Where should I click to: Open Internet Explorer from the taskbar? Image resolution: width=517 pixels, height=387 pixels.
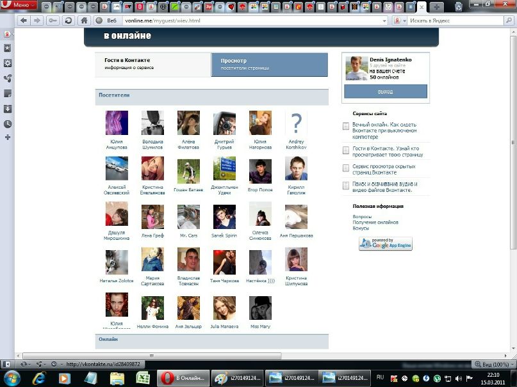point(39,379)
